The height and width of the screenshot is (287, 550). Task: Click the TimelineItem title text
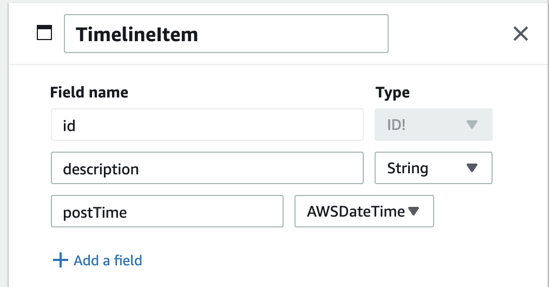[x=137, y=34]
